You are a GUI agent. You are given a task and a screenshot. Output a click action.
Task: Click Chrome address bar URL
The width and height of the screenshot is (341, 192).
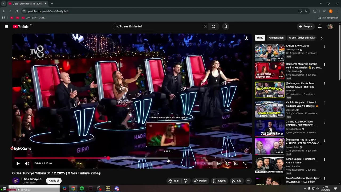[48, 11]
